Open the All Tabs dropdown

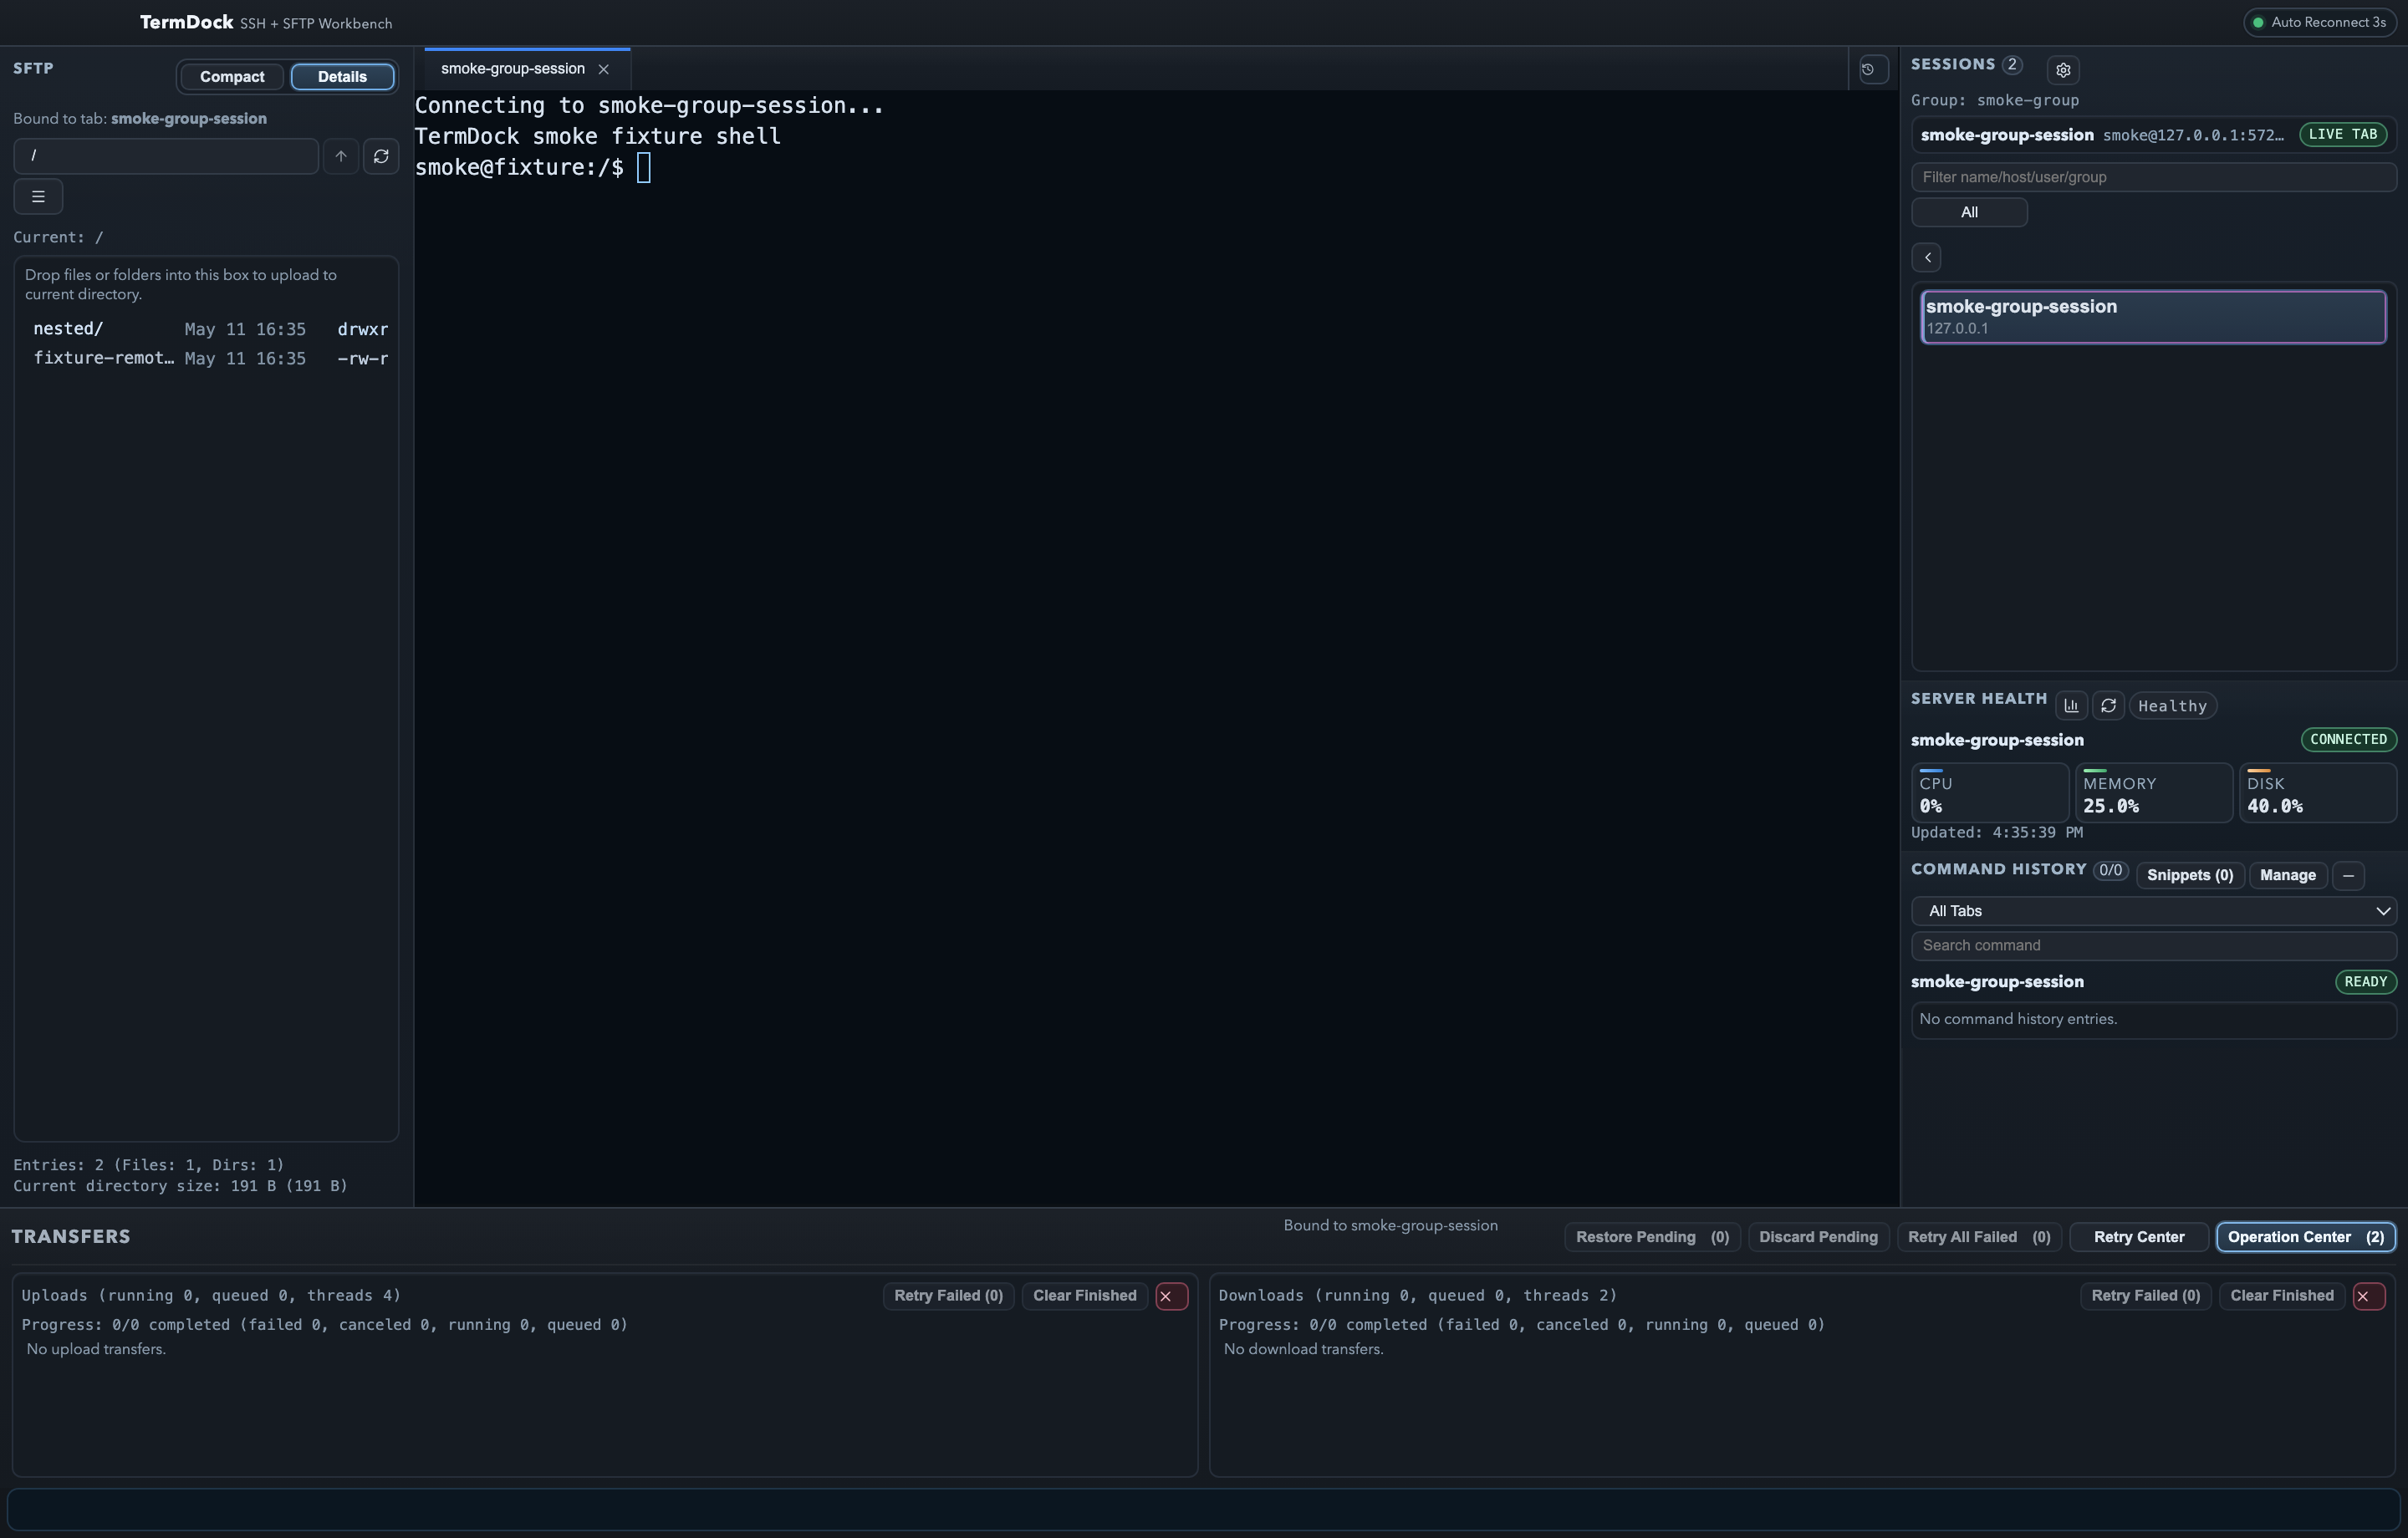point(2154,911)
